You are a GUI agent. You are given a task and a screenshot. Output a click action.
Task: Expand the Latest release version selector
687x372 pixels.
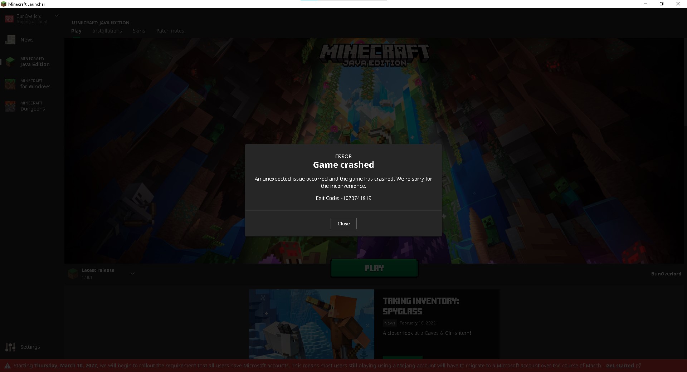132,274
